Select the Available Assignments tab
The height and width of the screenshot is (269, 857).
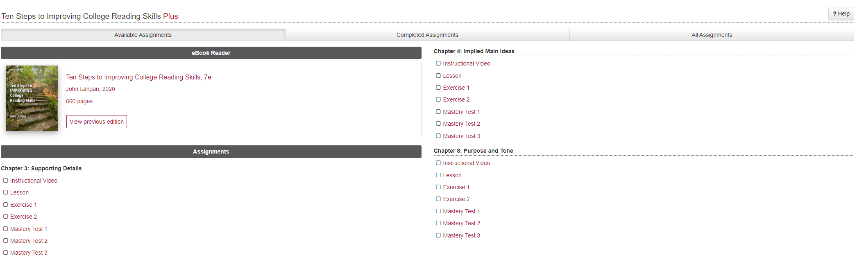click(x=143, y=35)
